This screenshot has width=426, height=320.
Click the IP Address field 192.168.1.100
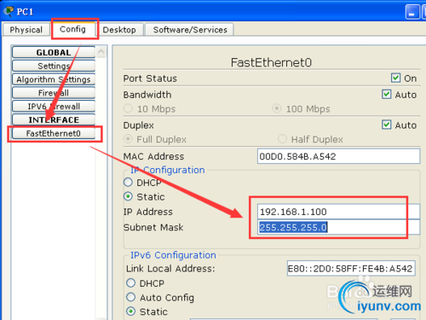tap(338, 212)
